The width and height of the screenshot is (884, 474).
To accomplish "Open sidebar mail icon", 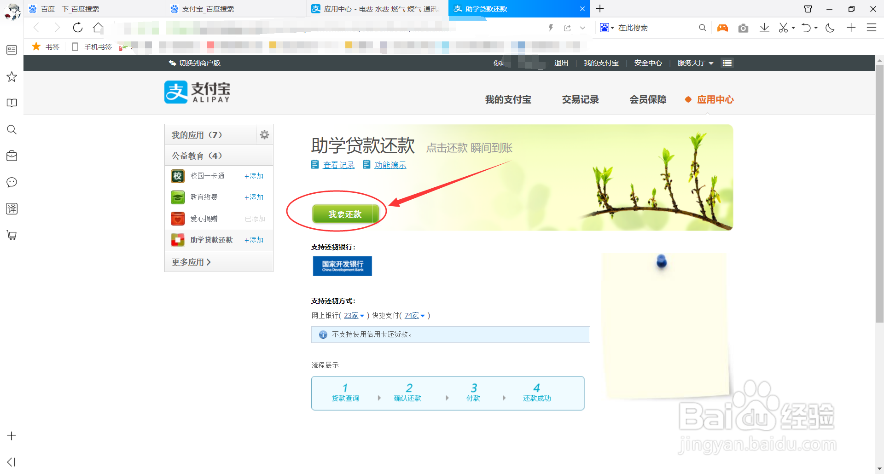I will (12, 156).
